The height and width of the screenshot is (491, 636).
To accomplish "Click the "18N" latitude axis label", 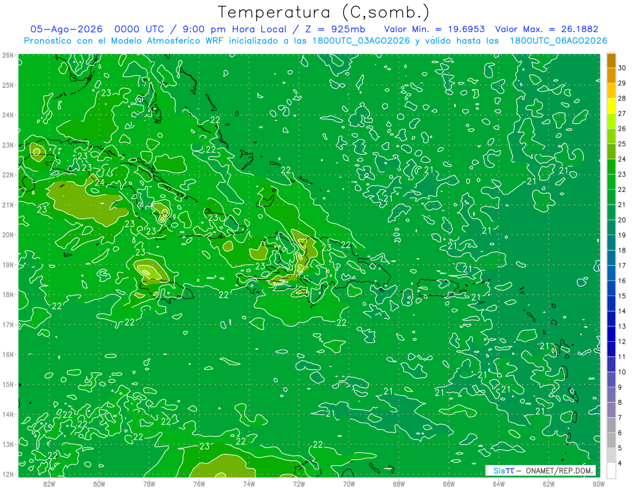I will click(8, 294).
